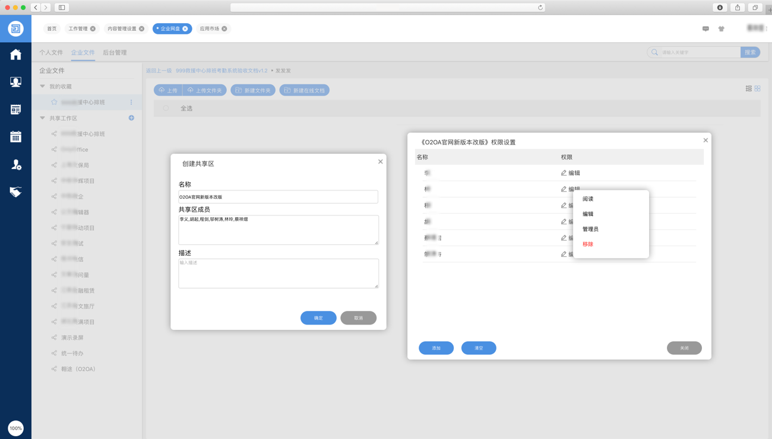Toggle the 全选 select-all checkbox
Image resolution: width=772 pixels, height=439 pixels.
[166, 109]
